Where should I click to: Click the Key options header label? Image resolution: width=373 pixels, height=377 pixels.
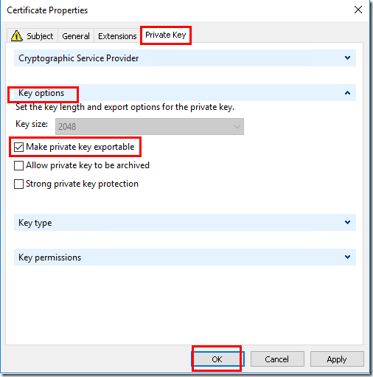point(41,93)
